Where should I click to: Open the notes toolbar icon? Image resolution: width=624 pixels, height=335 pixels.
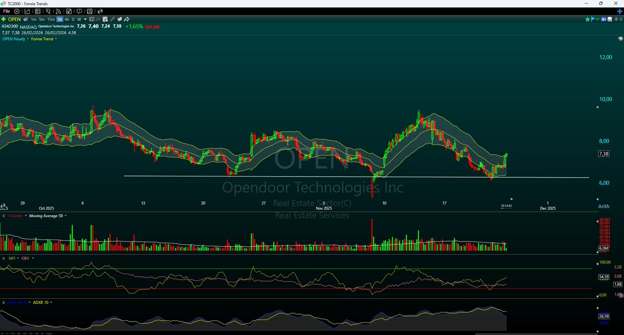tap(89, 11)
